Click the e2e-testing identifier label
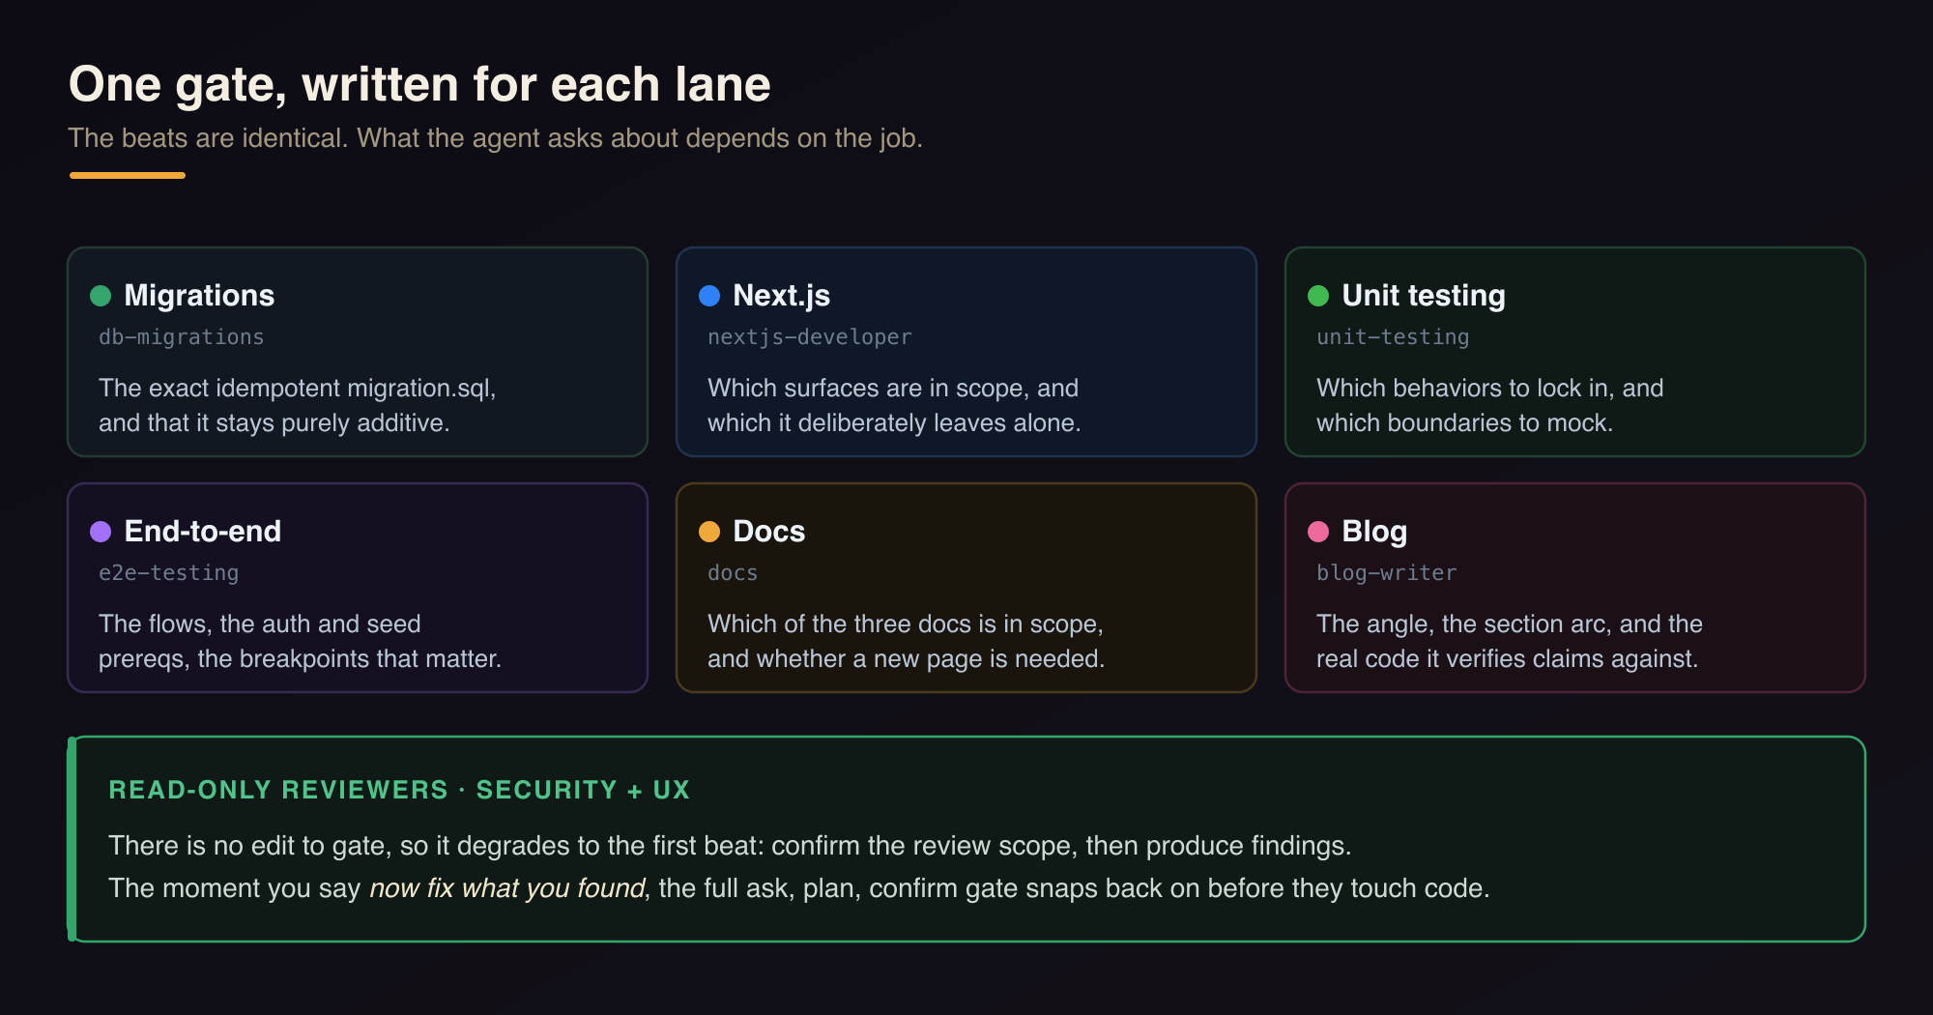 tap(169, 573)
